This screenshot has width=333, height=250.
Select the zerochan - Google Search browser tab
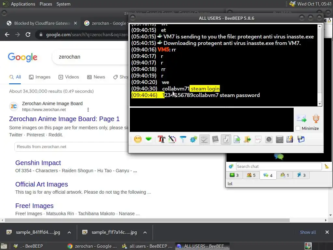[106, 23]
